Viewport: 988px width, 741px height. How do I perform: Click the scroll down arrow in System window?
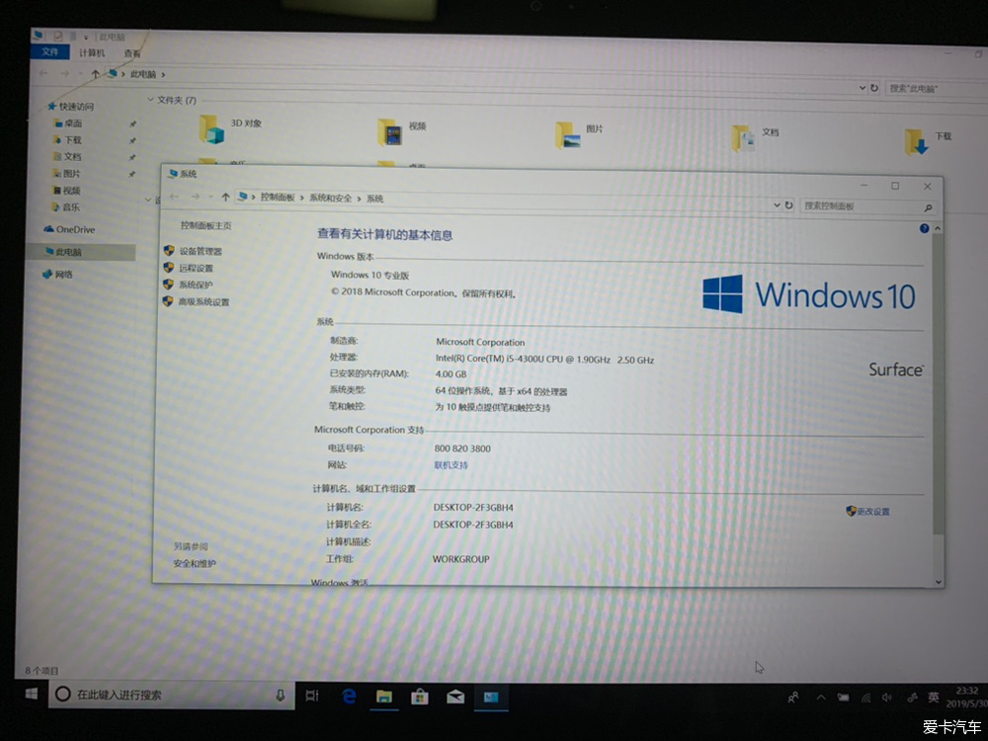[939, 582]
